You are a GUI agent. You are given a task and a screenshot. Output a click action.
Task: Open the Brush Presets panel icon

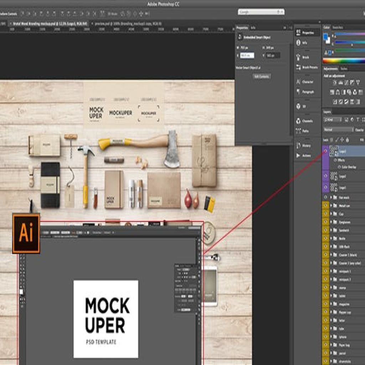(x=299, y=67)
